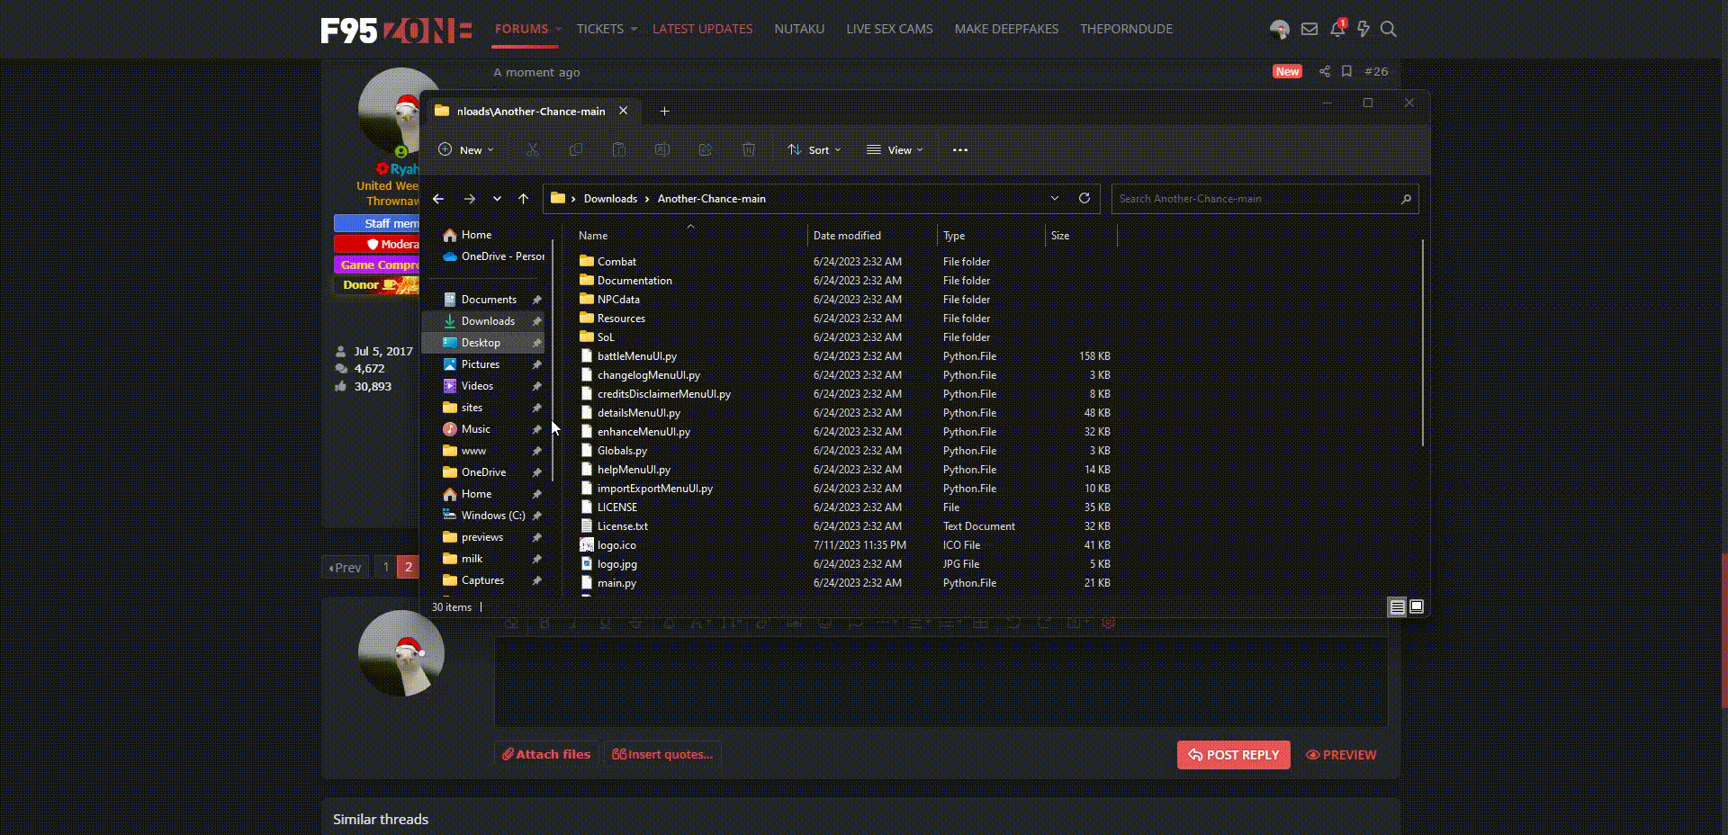Click the Share icon in Explorer toolbar
Viewport: 1728px width, 835px height.
pyautogui.click(x=706, y=150)
